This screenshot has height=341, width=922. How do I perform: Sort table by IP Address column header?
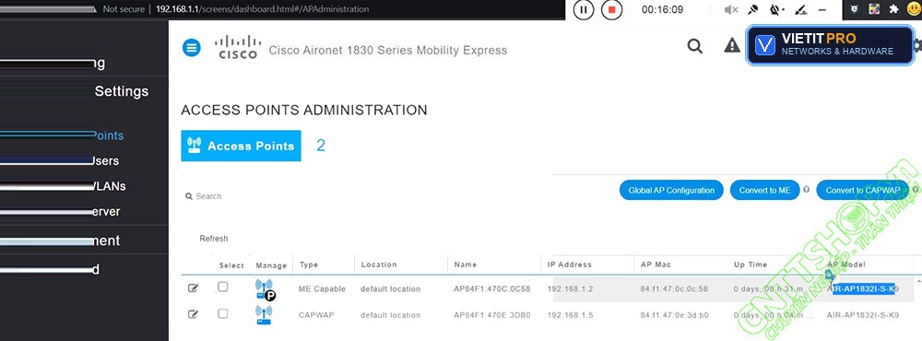click(x=569, y=265)
